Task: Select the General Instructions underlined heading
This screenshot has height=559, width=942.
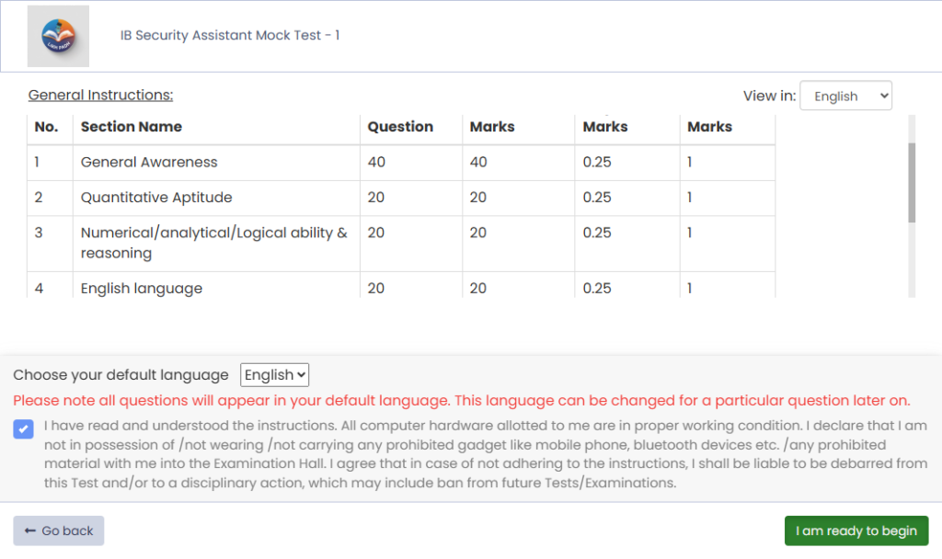Action: point(100,95)
